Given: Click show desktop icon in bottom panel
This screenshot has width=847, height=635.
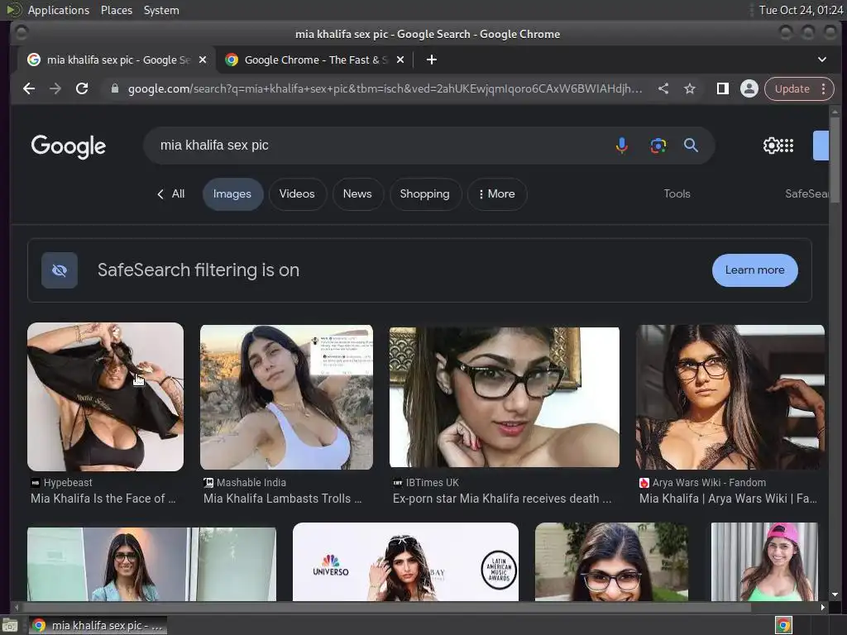Looking at the screenshot, I should pos(10,625).
